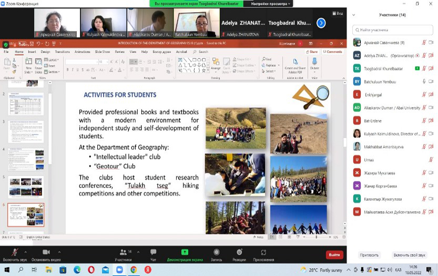Expand the Настройки просмотра view options dropdown
The height and width of the screenshot is (276, 438).
coord(270,4)
